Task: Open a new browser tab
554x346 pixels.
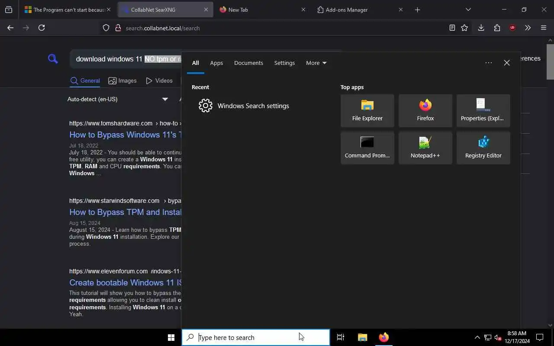Action: pos(417,10)
